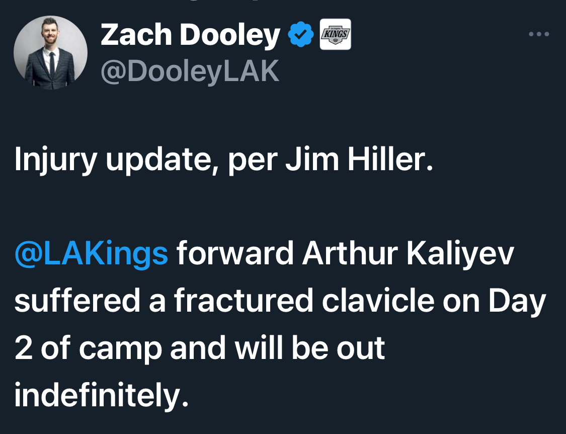
Task: Click the word suffered
Action: pos(77,300)
